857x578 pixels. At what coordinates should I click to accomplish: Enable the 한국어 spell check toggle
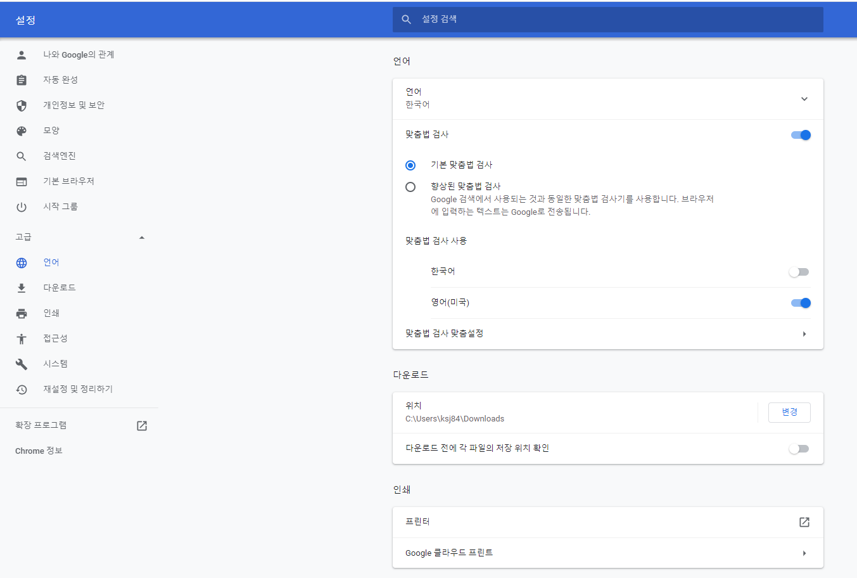[x=799, y=271]
